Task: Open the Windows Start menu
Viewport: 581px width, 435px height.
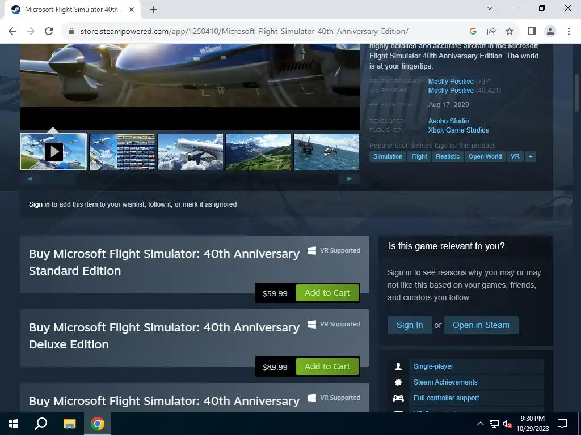Action: coord(14,424)
